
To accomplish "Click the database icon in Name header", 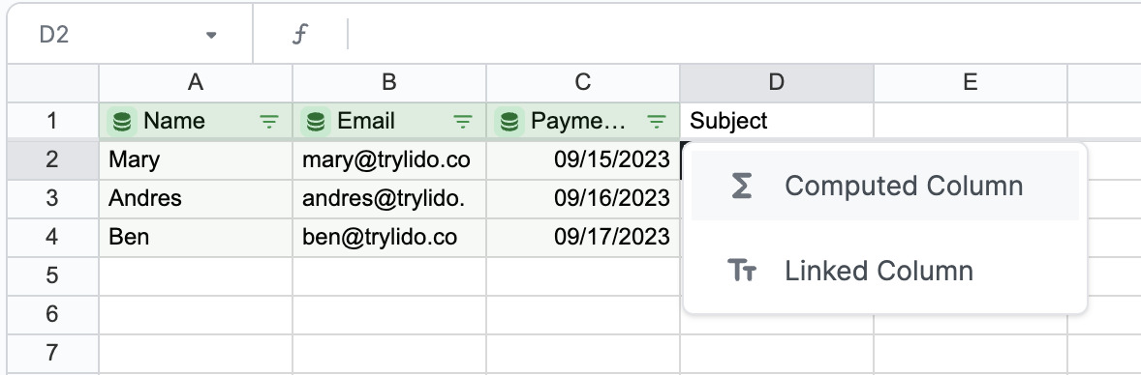I will pos(122,122).
